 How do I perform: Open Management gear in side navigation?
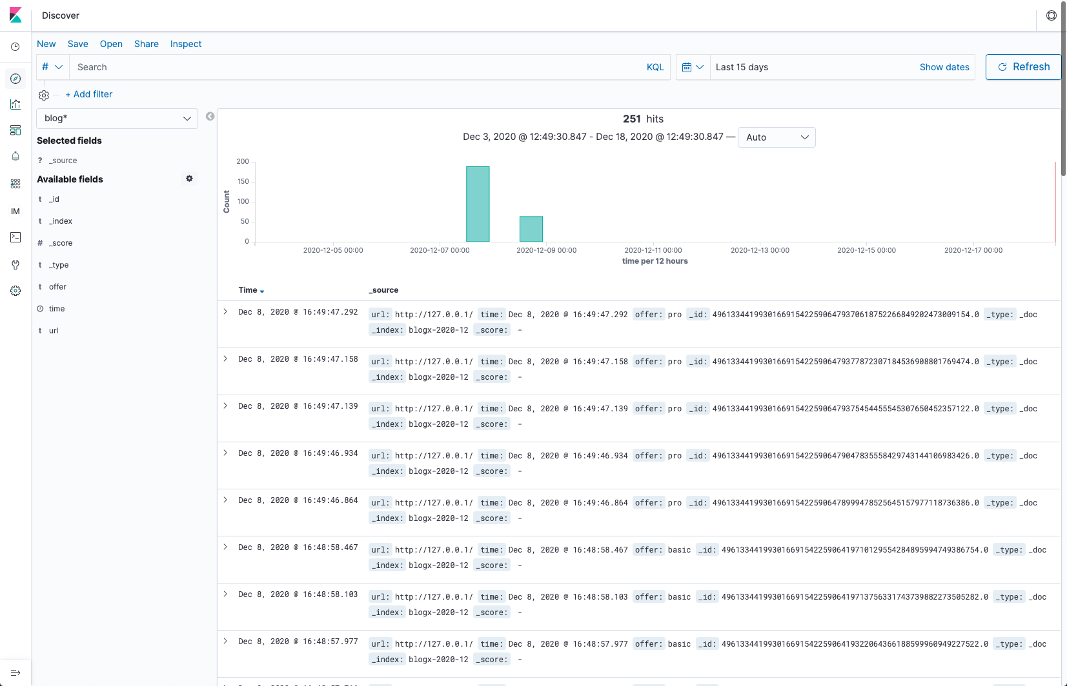coord(15,291)
